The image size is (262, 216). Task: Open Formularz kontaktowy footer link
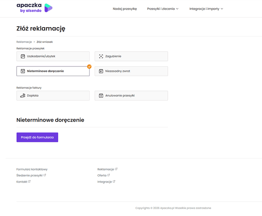(x=32, y=169)
